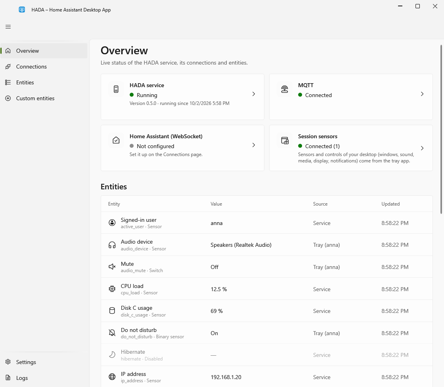Open the MQTT status card

point(351,97)
